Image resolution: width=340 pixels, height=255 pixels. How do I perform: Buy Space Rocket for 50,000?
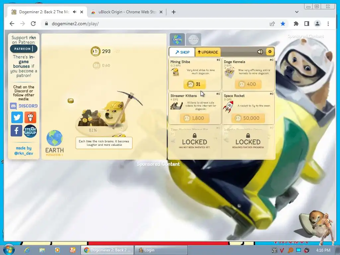pos(248,118)
